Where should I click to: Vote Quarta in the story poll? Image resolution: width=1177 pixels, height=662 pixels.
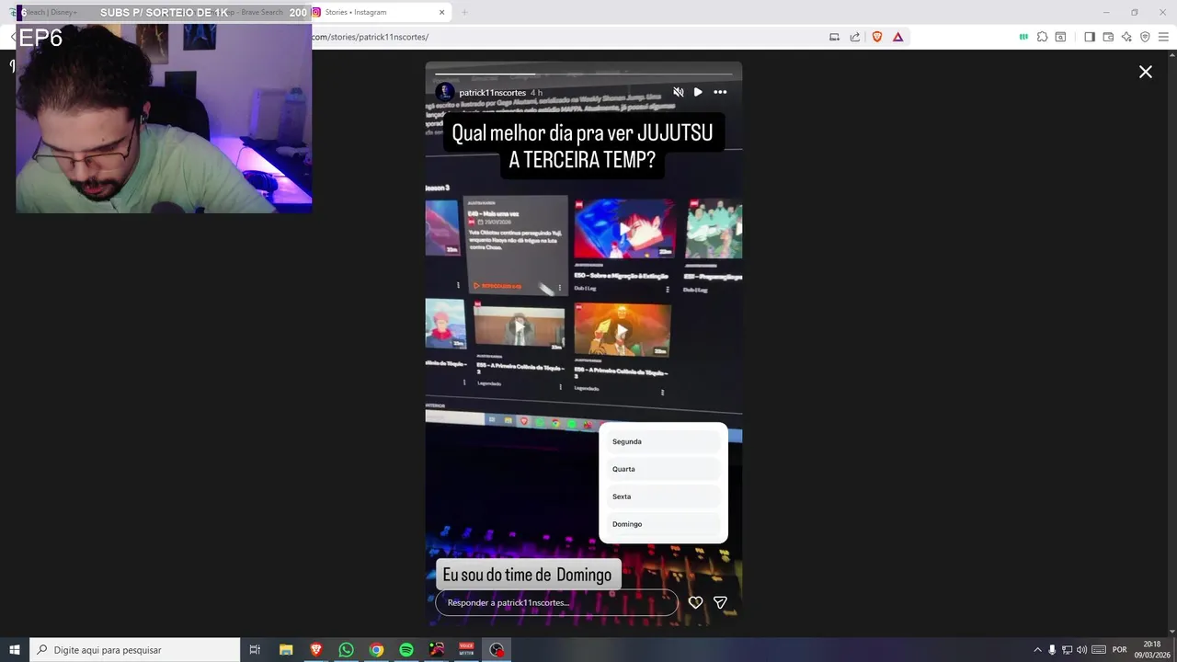click(663, 469)
